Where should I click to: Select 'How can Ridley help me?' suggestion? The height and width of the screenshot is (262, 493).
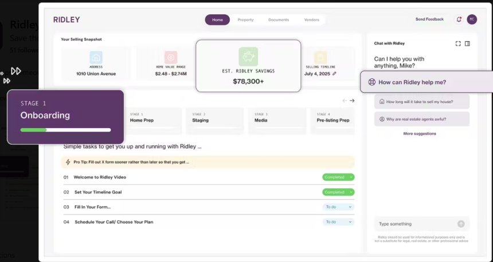(427, 82)
